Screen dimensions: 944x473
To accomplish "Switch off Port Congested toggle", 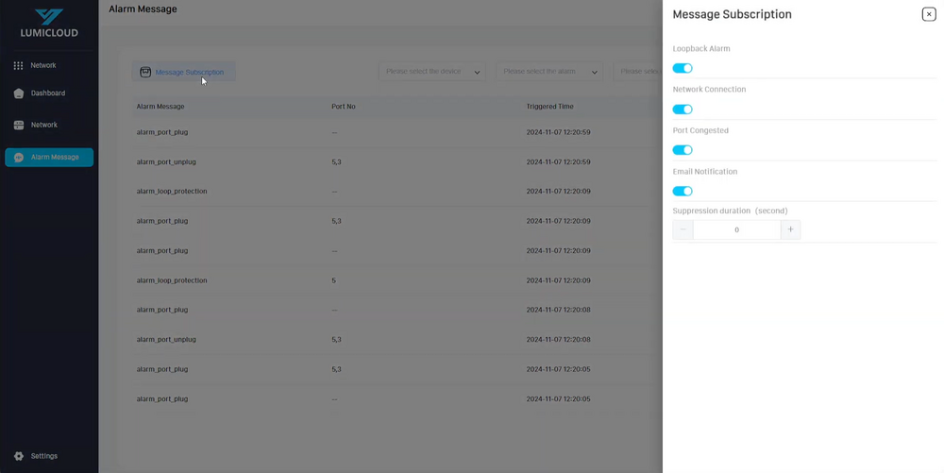I will (683, 150).
